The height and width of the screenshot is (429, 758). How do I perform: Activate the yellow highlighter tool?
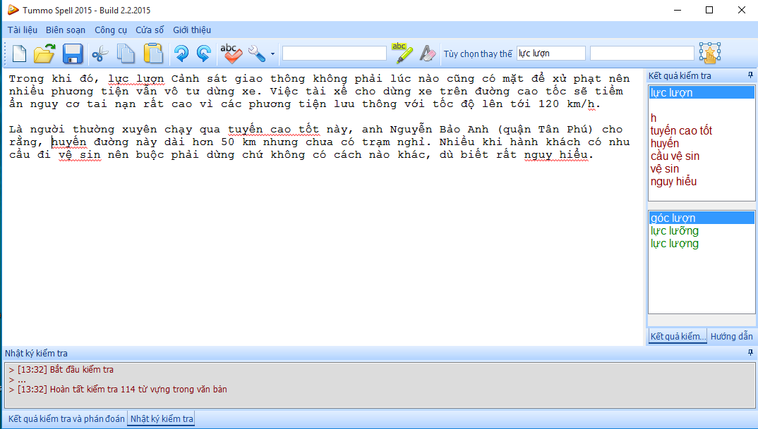click(x=401, y=51)
